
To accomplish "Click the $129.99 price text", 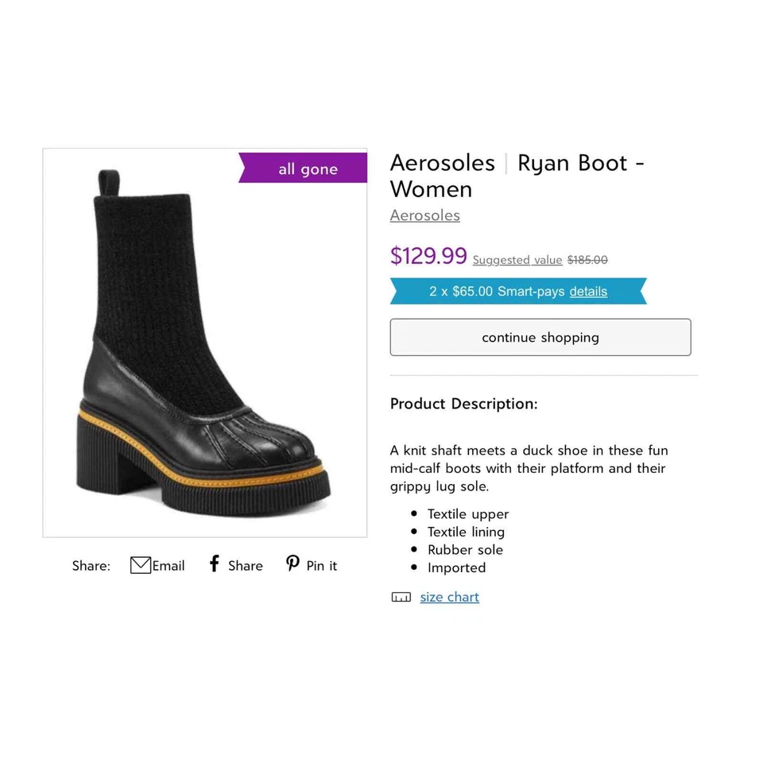I will pos(428,257).
